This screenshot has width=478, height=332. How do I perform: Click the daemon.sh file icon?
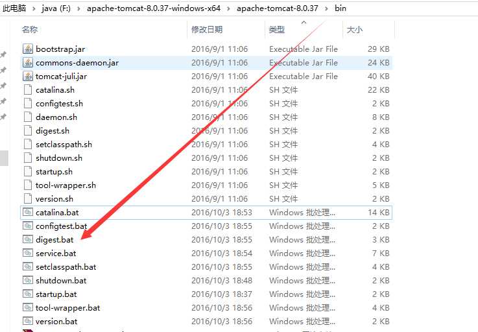click(x=28, y=117)
